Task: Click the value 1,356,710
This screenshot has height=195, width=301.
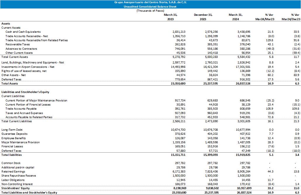Action: 179,36
